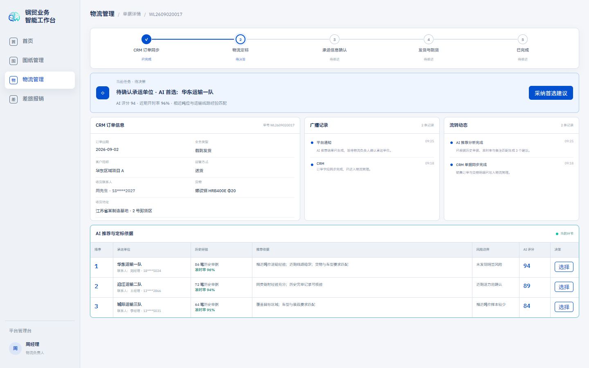Select 物流管理 in the sidebar

[40, 80]
